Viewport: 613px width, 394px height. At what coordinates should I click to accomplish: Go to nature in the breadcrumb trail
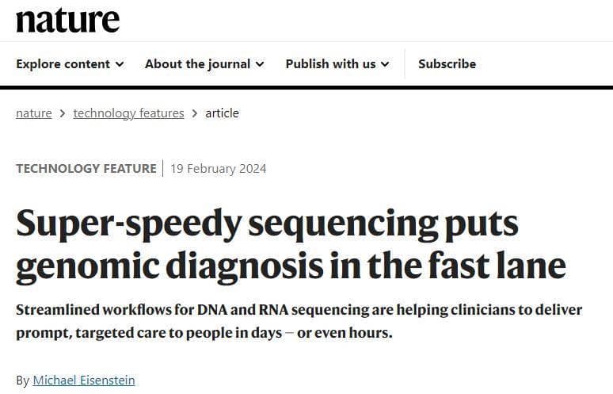pyautogui.click(x=34, y=113)
